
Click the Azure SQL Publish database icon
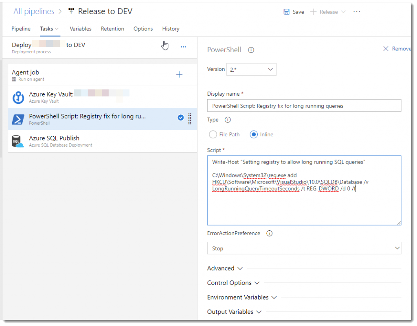[18, 141]
